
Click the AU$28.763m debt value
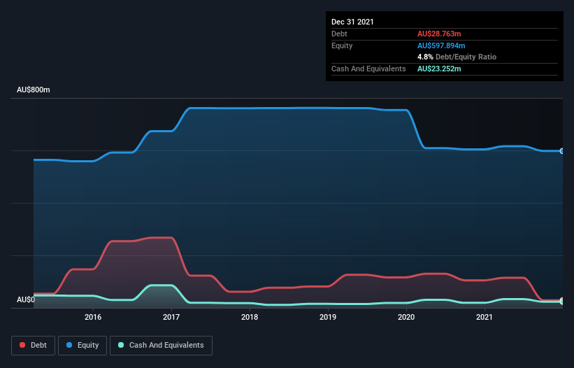coord(439,34)
